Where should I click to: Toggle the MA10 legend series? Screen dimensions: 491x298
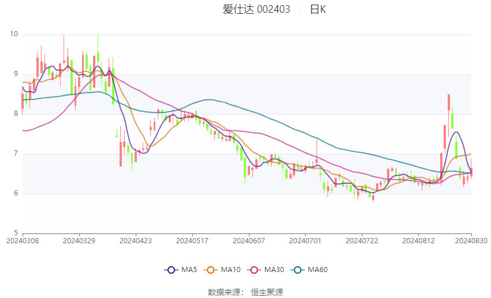(222, 270)
